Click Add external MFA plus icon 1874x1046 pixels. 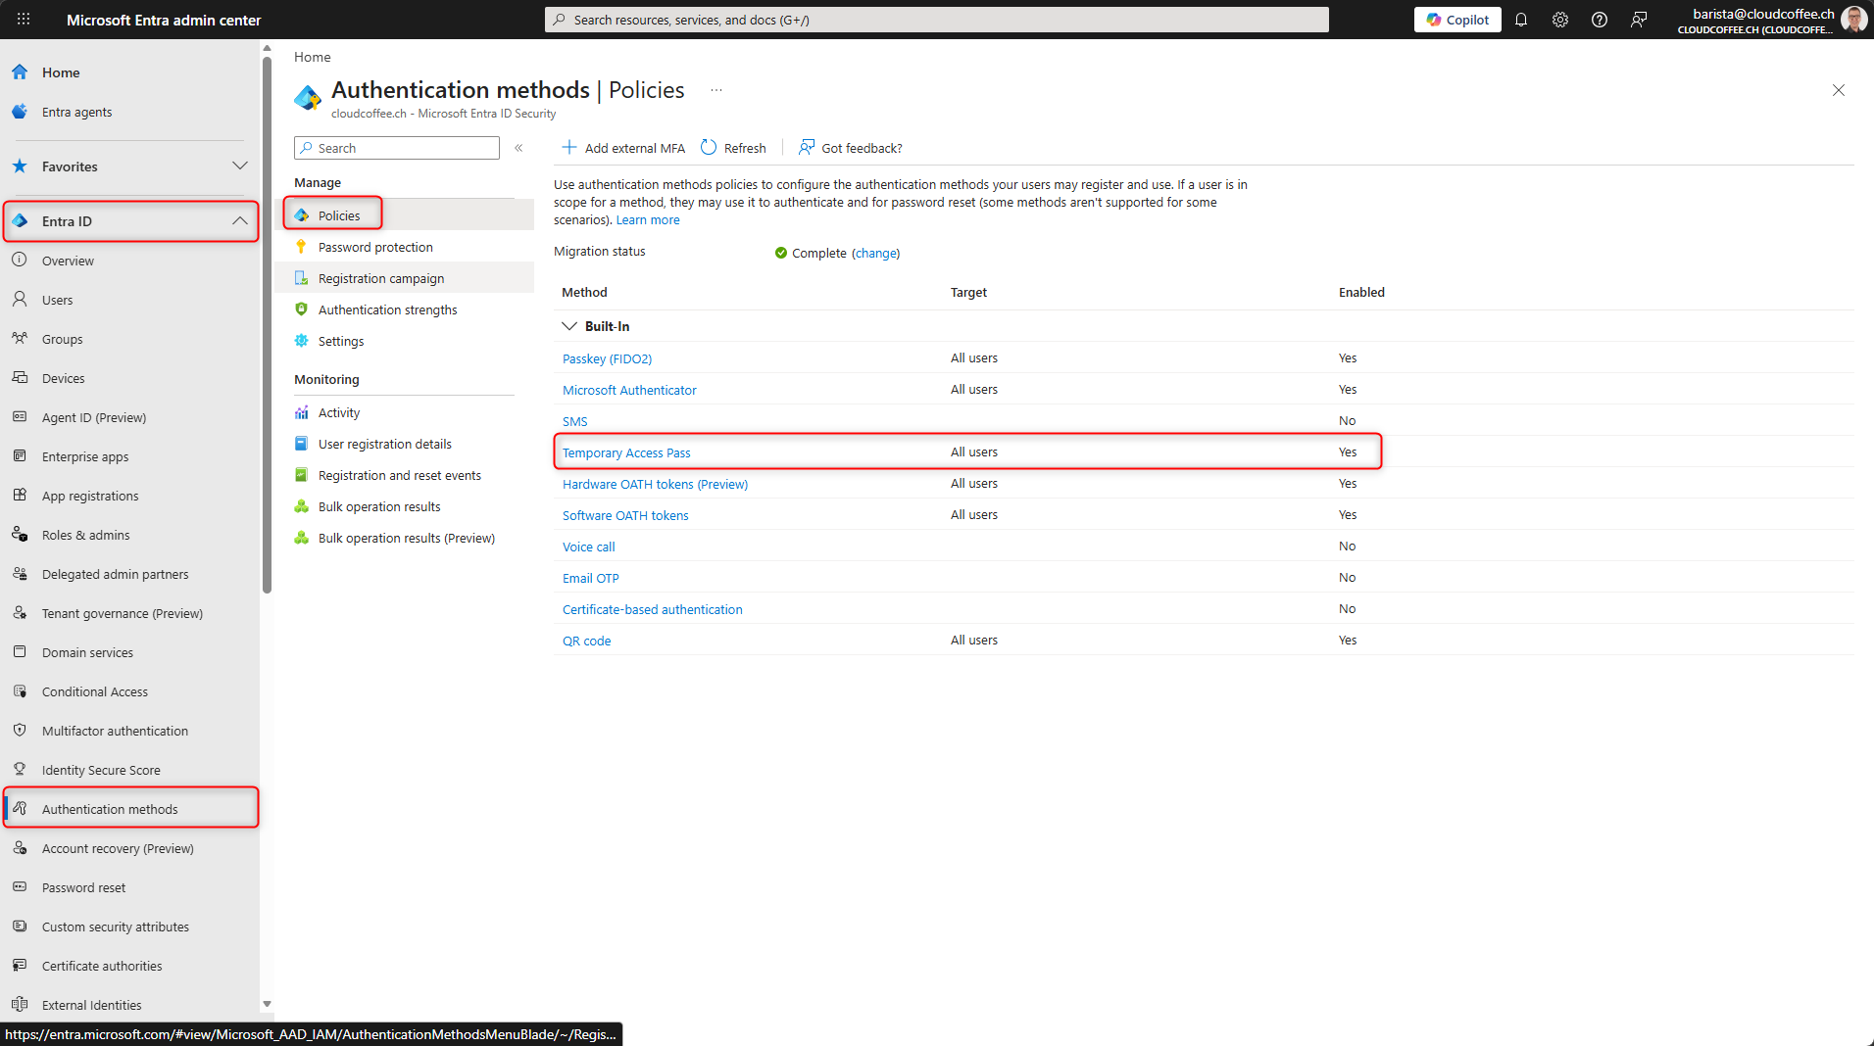point(569,148)
